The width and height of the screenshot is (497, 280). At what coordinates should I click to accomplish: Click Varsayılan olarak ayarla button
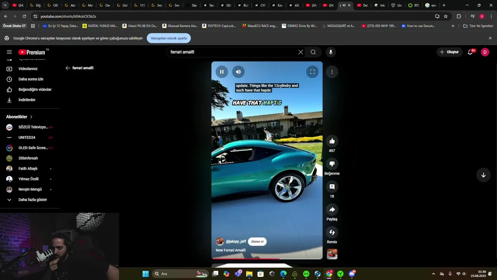tap(169, 38)
